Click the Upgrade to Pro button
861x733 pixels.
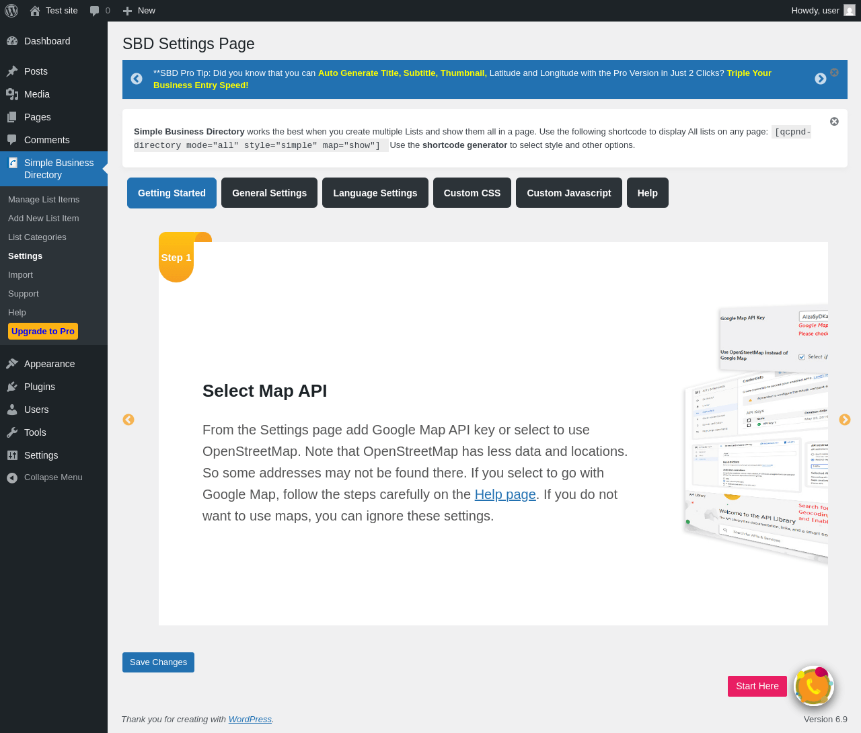(x=43, y=332)
